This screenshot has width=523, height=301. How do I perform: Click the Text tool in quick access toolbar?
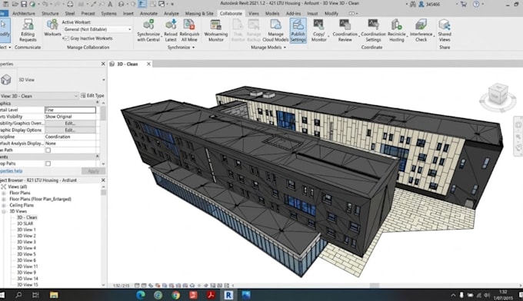coord(110,4)
